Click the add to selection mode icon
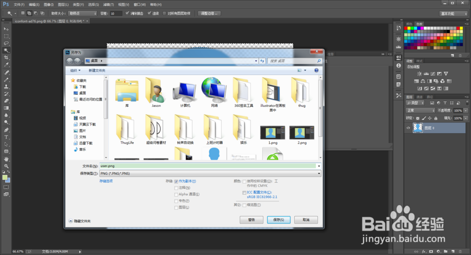471x255 pixels. 29,13
